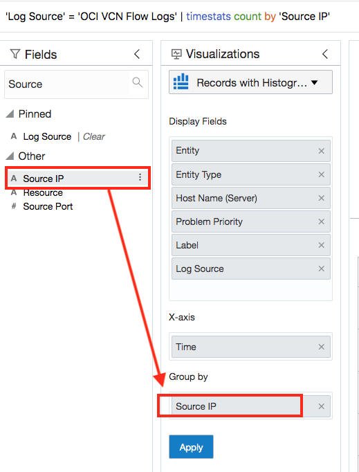The image size is (359, 472).
Task: Click the Apply button
Action: point(191,446)
